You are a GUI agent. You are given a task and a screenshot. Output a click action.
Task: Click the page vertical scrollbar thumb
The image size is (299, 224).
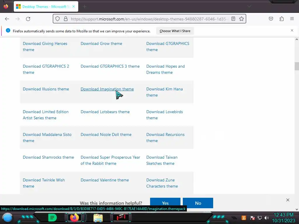(297, 66)
